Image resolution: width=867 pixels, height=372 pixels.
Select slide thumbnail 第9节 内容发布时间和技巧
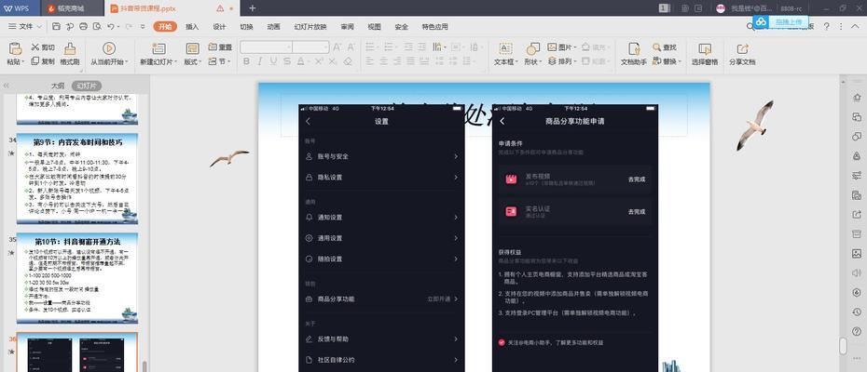[77, 179]
